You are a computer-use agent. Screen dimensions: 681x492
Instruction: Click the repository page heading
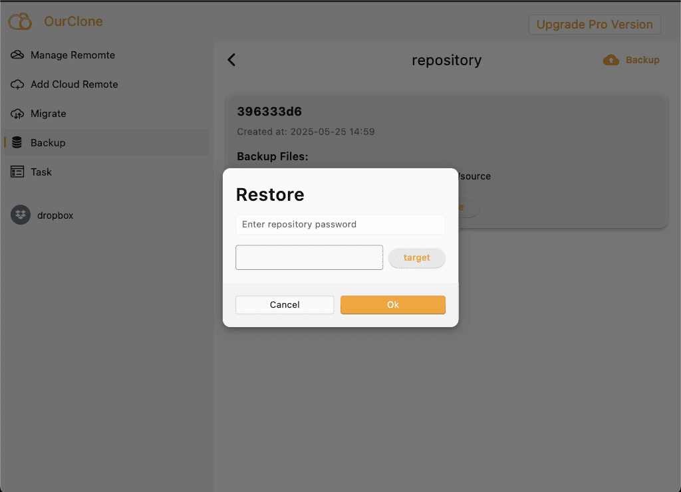pyautogui.click(x=446, y=60)
